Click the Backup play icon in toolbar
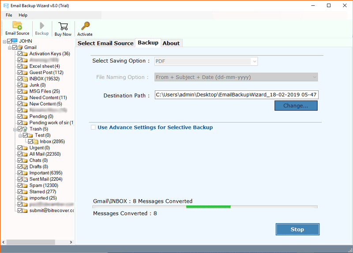353x253 pixels. 42,26
